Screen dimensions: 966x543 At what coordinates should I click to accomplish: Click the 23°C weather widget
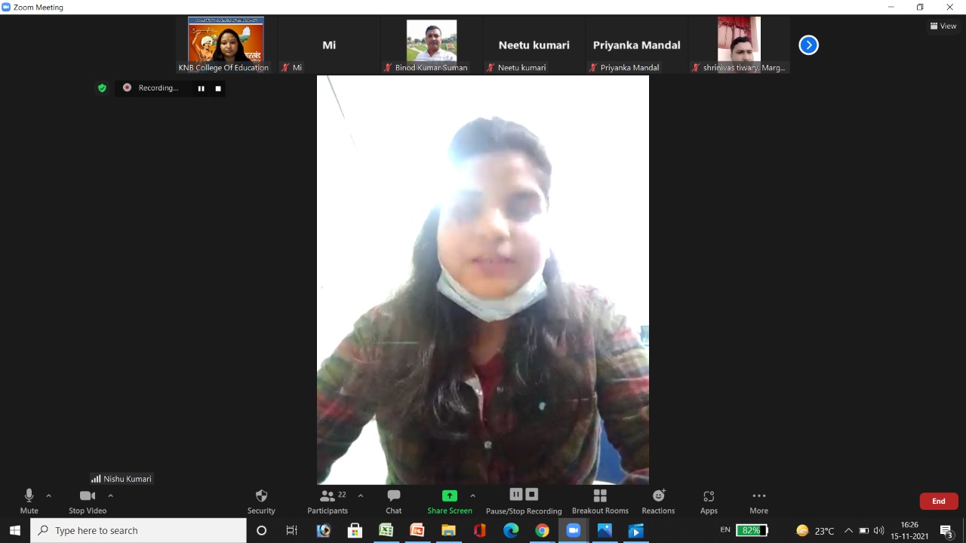(x=815, y=531)
